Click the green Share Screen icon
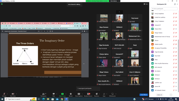The width and height of the screenshot is (179, 101). tap(62, 94)
